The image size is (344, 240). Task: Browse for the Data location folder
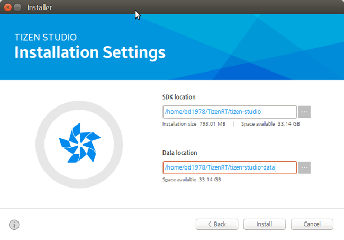(304, 167)
